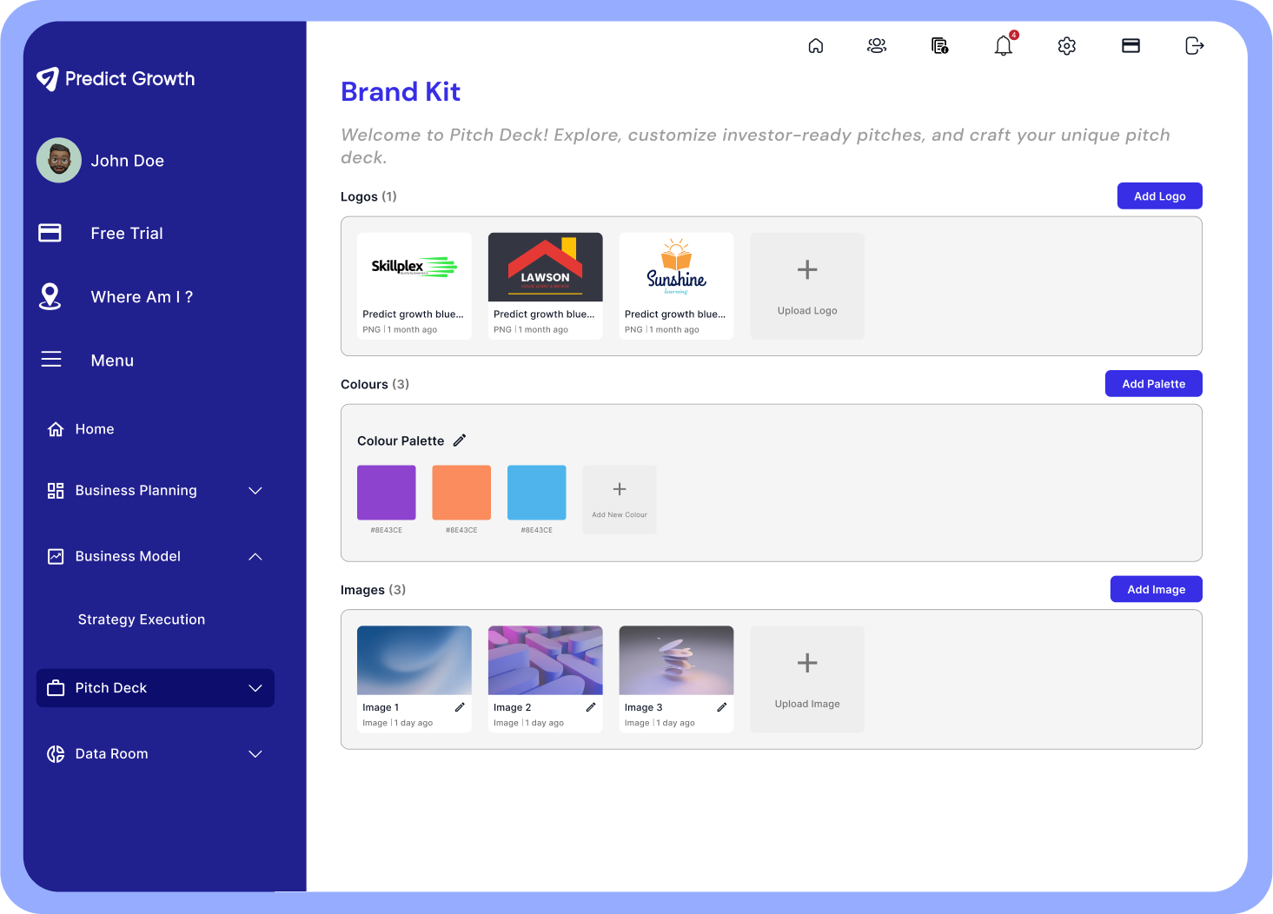Screen dimensions: 1273x914
Task: Collapse the Business Model section chevron
Action: [x=255, y=557]
